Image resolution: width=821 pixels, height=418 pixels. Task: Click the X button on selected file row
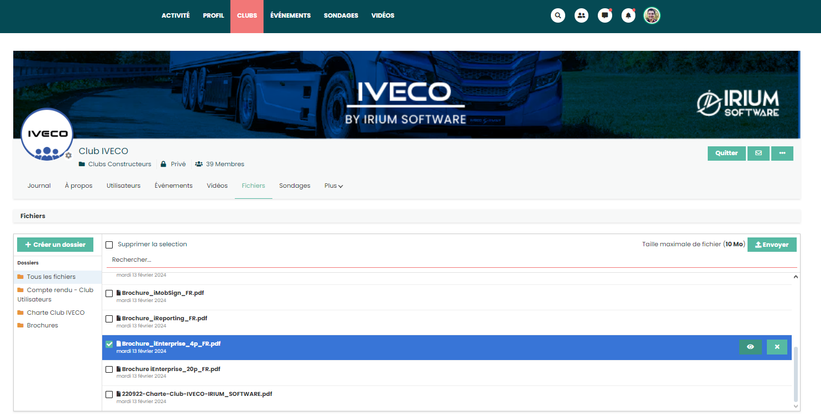[x=777, y=347]
